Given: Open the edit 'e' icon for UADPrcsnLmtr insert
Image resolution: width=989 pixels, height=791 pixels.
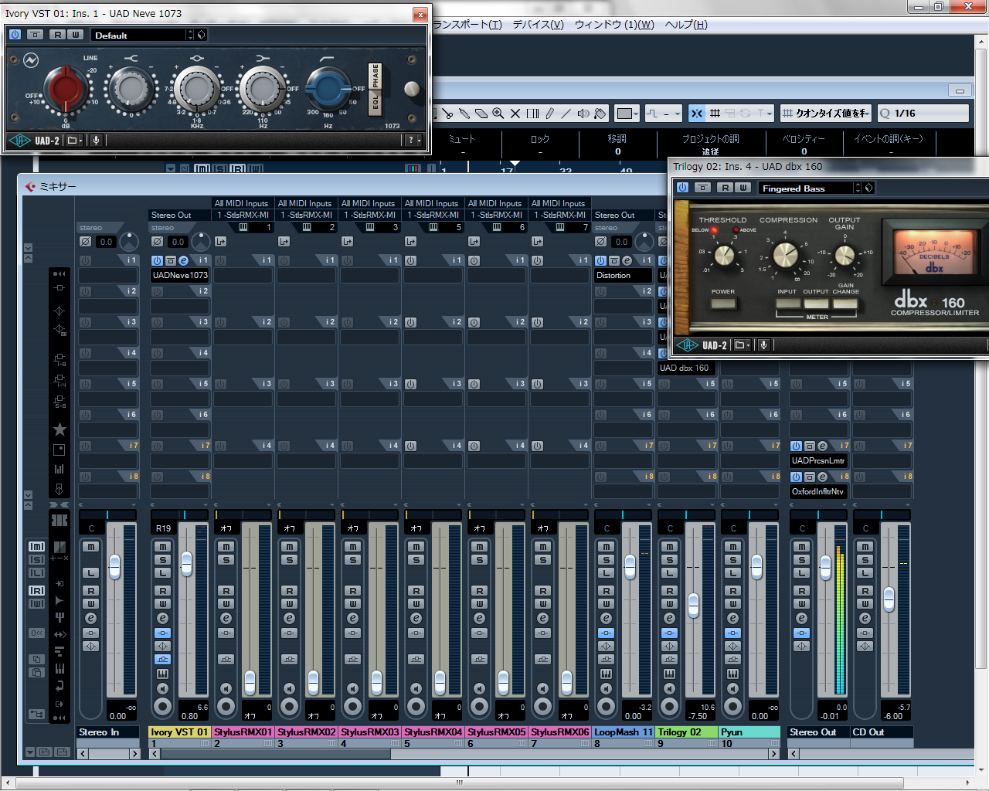Looking at the screenshot, I should tap(822, 446).
